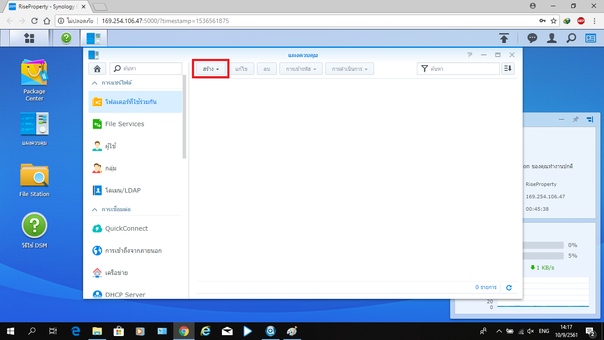Click the แก้ไข (Edit) button
The image size is (604, 340).
(241, 69)
